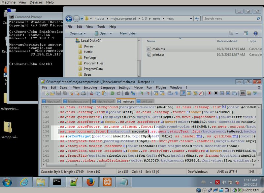Click the New folder button
This screenshot has width=264, height=193.
[x=128, y=33]
